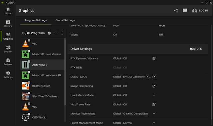Screen dimensions: 213x126
Task: Select Minecraft: Windows 10 program
Action: [x=42, y=75]
